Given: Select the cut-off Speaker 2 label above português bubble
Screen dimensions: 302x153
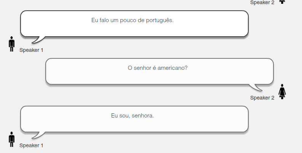Looking at the screenshot, I should click(262, 3).
